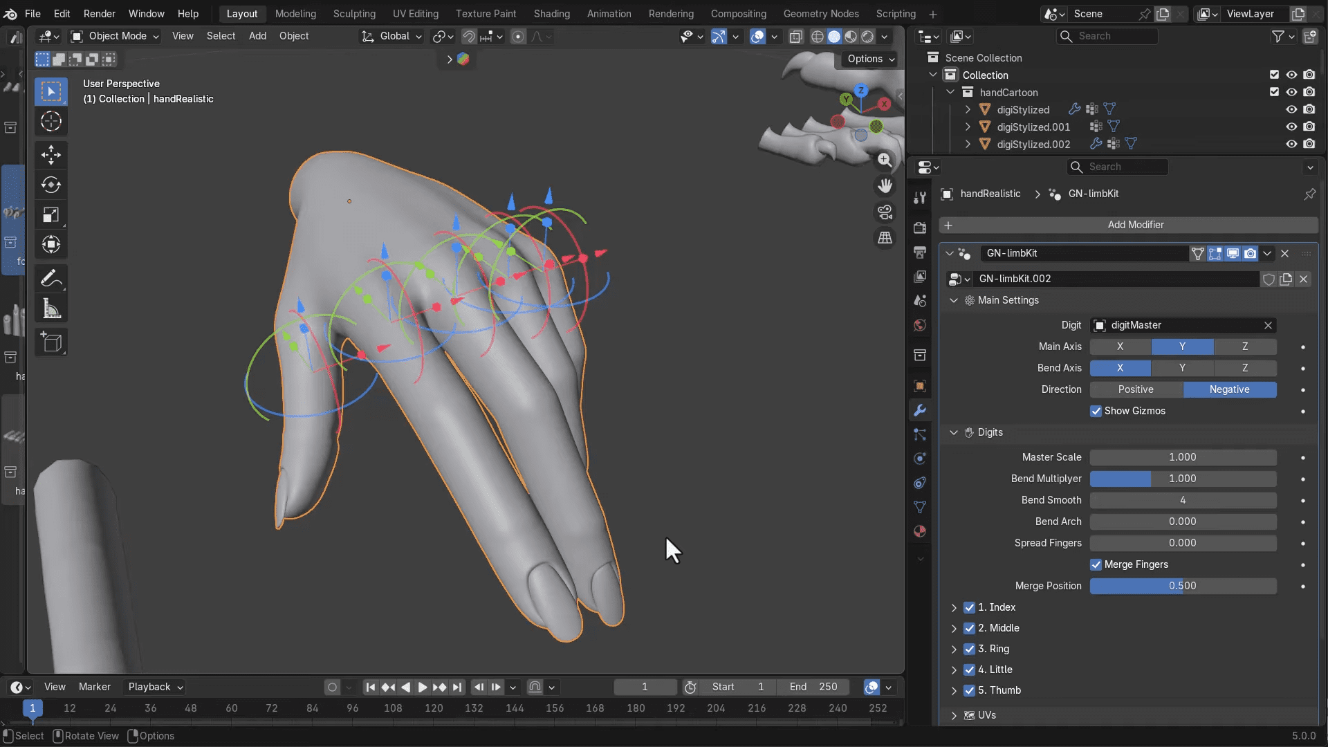This screenshot has width=1328, height=747.
Task: Expand the 5. Thumb section
Action: (953, 690)
